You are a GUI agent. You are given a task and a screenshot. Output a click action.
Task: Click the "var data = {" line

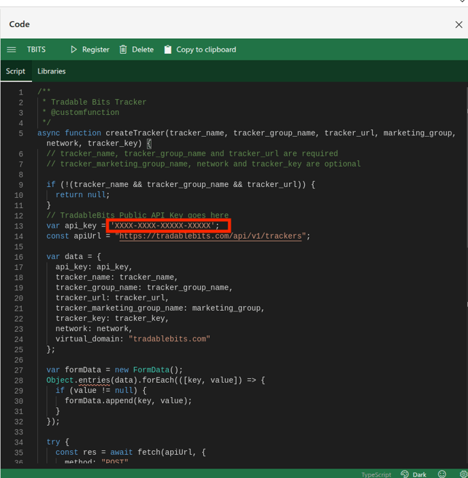coord(73,256)
